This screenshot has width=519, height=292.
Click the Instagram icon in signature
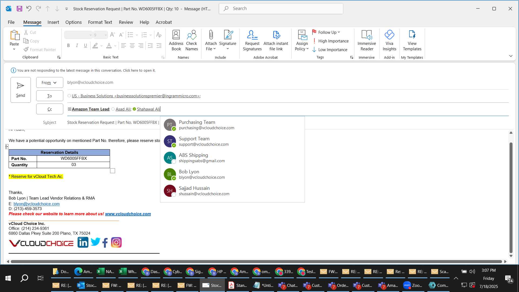click(x=116, y=243)
